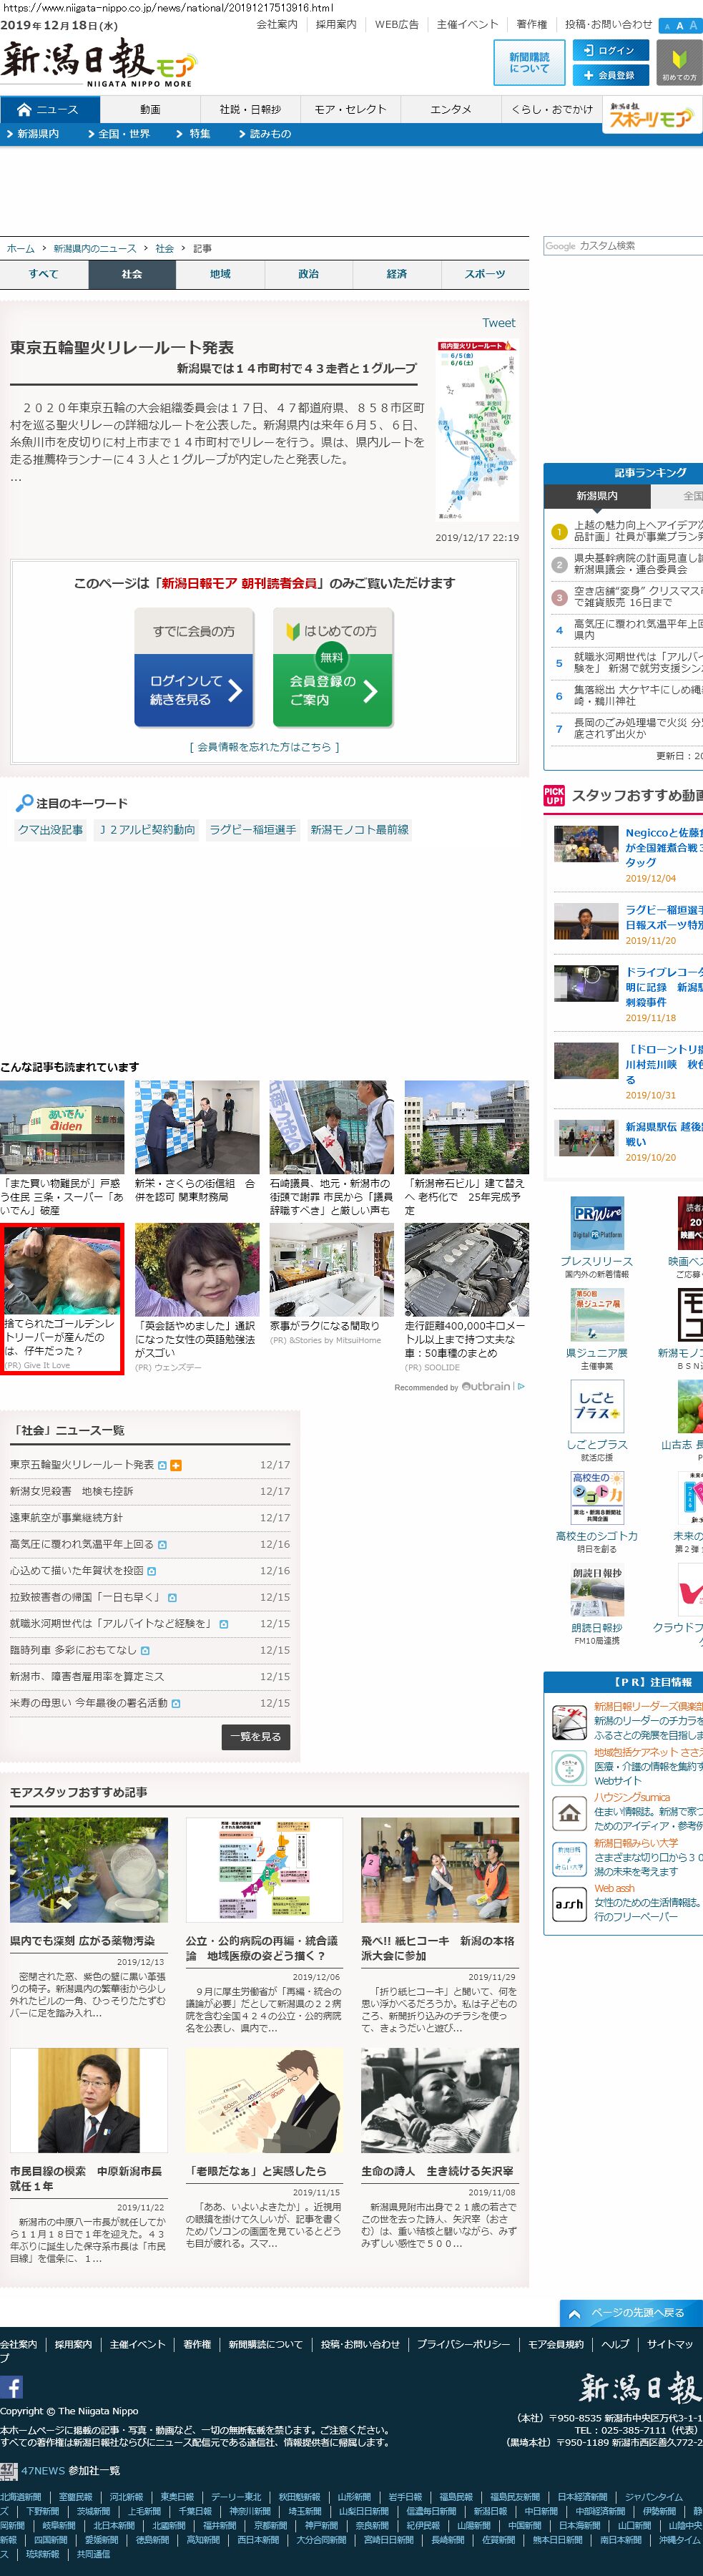
Task: Click the 47NEWS logo icon
Action: pos(9,2471)
